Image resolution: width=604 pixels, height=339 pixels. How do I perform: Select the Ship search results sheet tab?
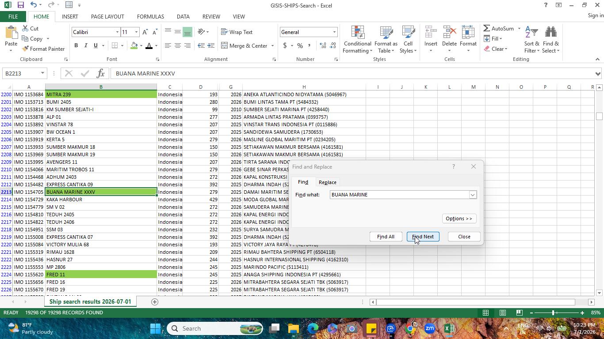[x=90, y=302]
